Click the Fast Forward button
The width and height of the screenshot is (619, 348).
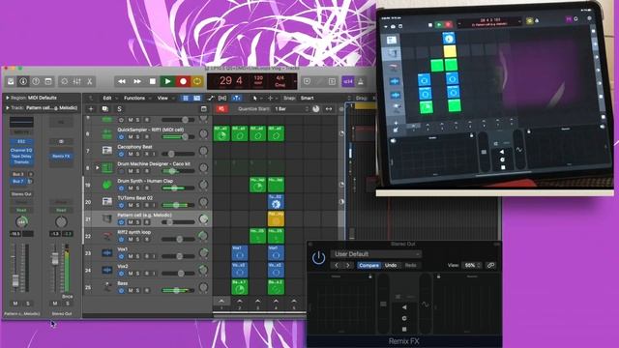click(x=137, y=81)
